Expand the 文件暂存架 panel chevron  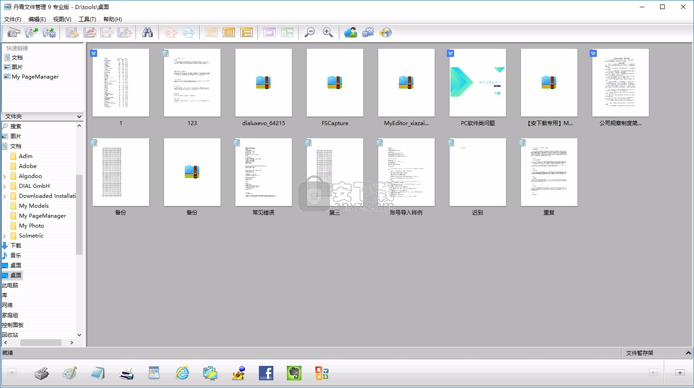tap(688, 353)
